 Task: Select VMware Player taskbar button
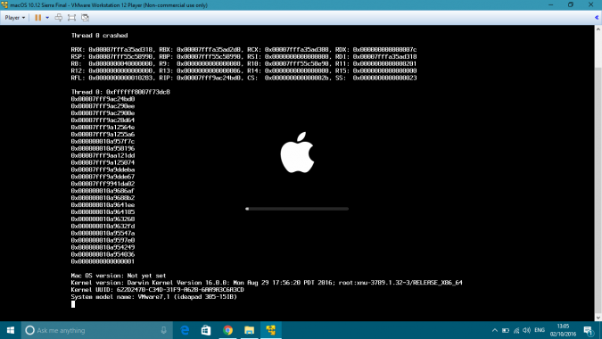point(270,330)
